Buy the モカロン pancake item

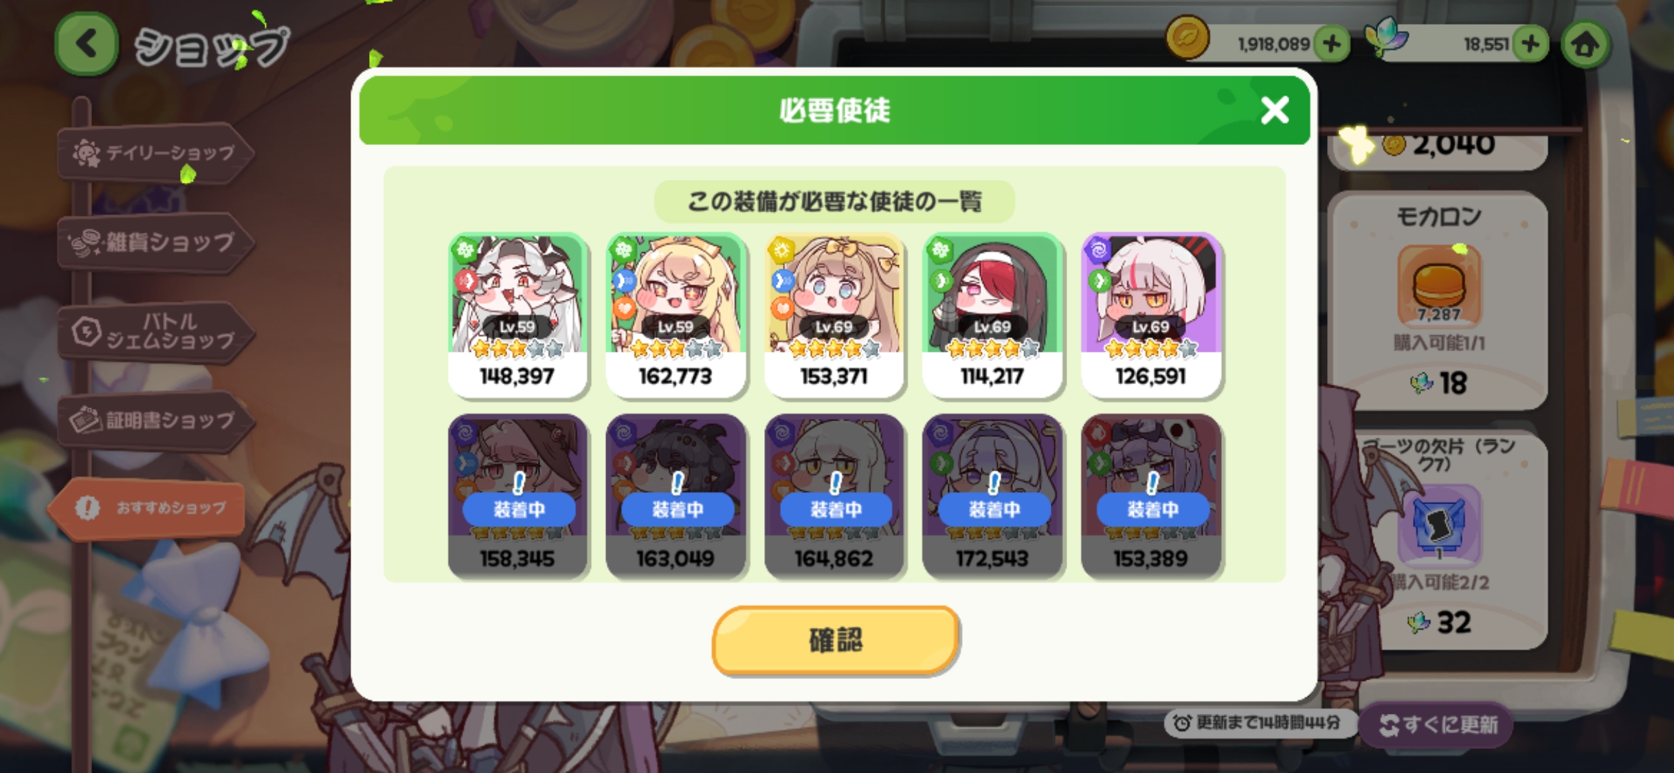[1438, 300]
